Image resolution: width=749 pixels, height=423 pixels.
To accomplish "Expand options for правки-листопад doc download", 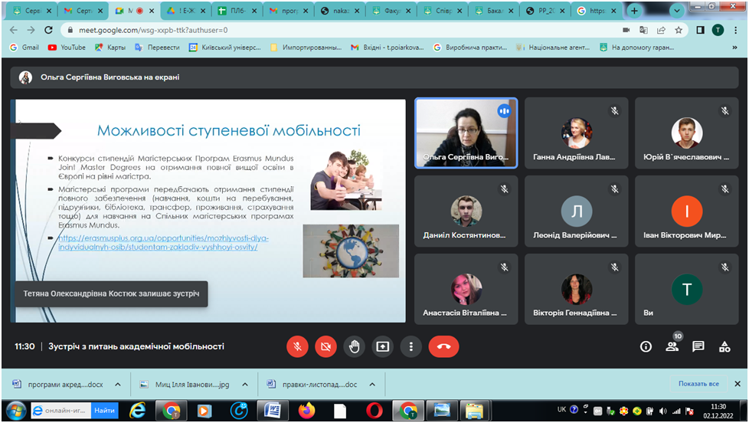I will 372,384.
